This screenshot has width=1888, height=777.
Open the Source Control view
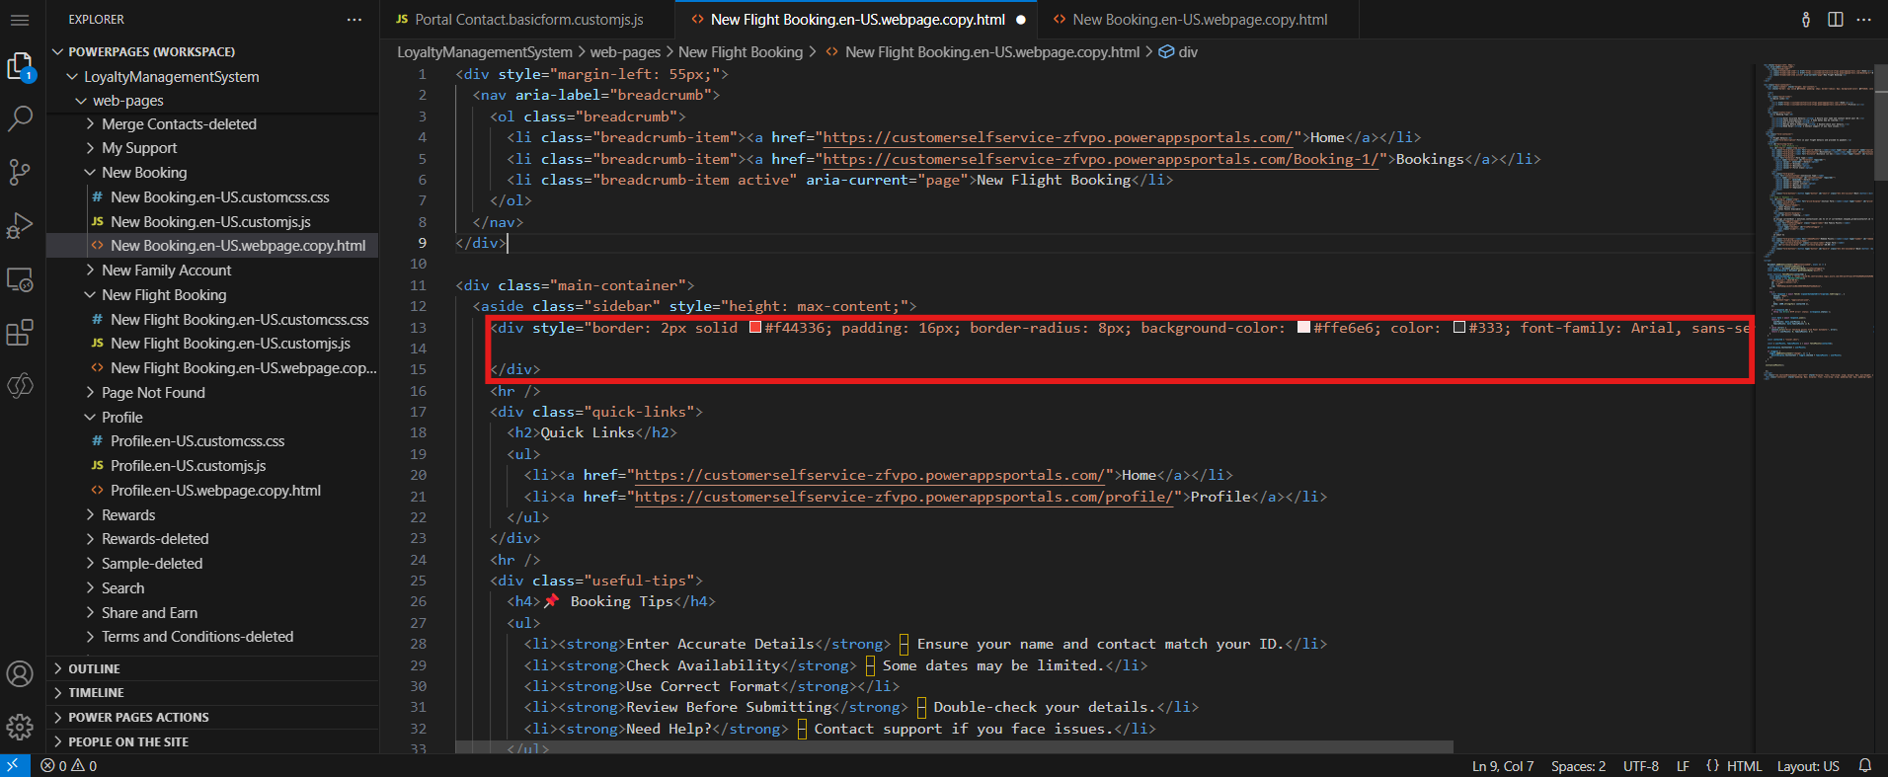[20, 172]
